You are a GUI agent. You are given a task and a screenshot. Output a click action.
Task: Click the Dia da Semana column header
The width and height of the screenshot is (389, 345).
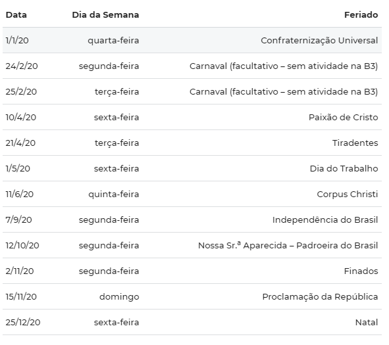(x=105, y=15)
